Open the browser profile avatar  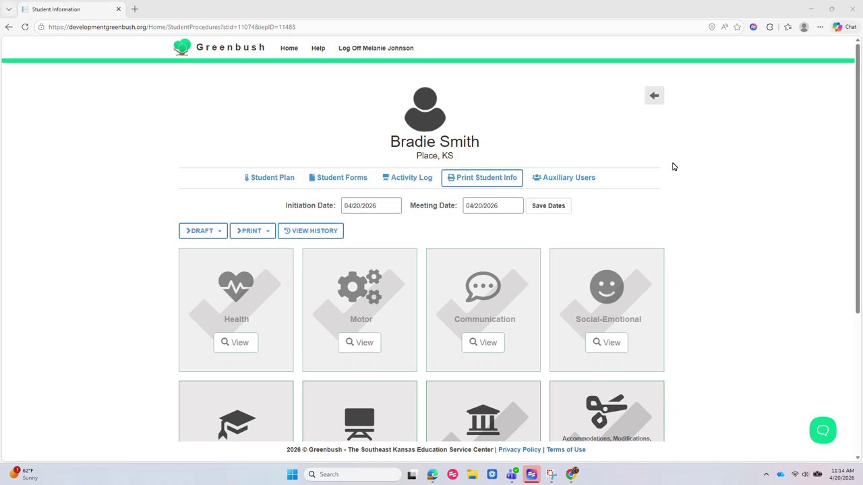(x=804, y=27)
